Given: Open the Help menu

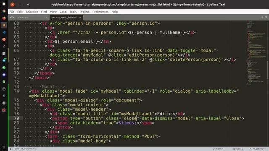Looking at the screenshot, I should tap(115, 12).
